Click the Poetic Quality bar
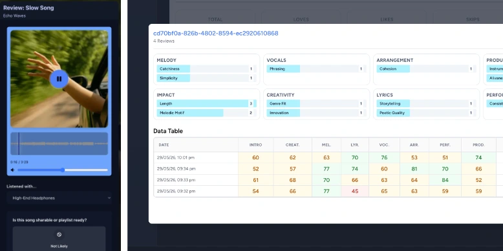 426,113
